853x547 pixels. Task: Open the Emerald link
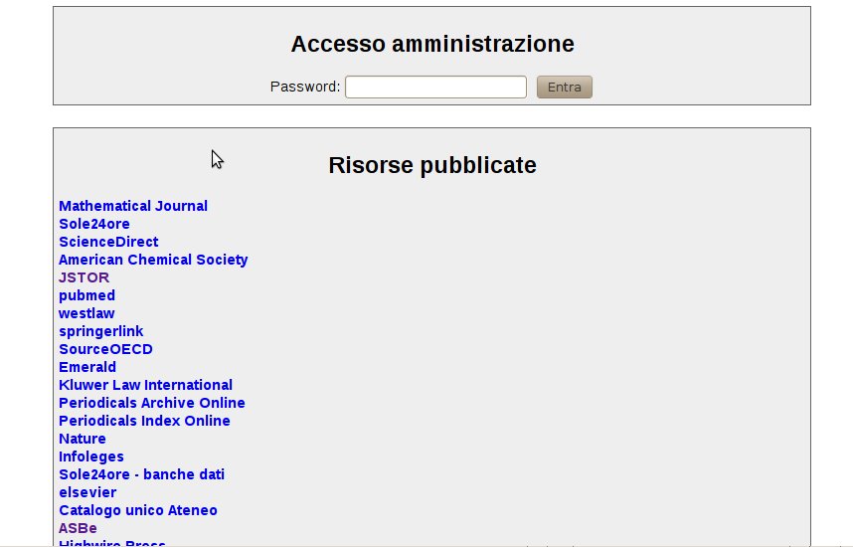(x=87, y=367)
